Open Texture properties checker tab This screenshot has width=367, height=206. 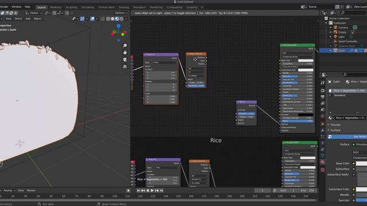coord(323,170)
